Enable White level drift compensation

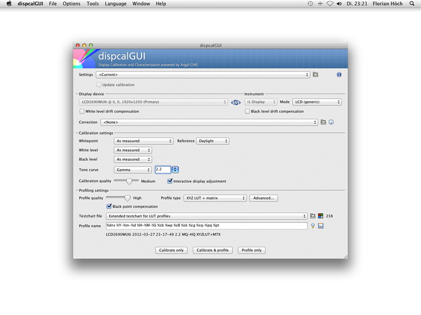[x=82, y=111]
